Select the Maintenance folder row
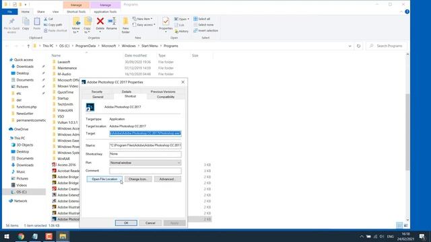431x242 pixels. click(67, 68)
